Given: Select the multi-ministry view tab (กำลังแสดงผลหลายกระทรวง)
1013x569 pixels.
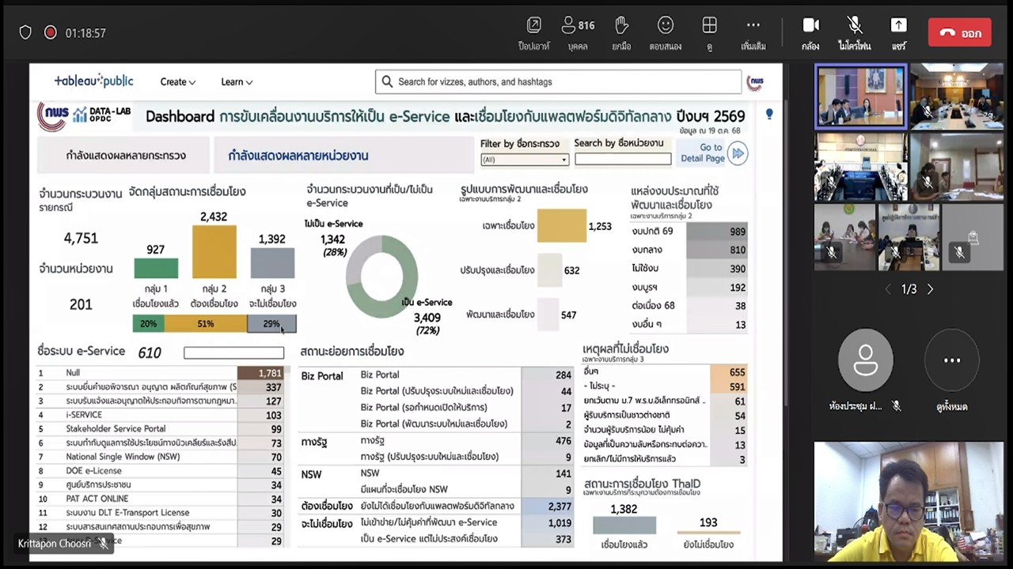Looking at the screenshot, I should point(126,156).
